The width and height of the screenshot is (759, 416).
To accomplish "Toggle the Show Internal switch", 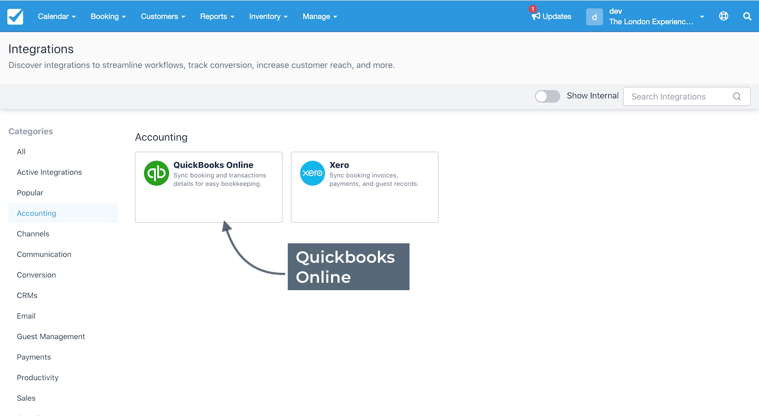I will [548, 96].
